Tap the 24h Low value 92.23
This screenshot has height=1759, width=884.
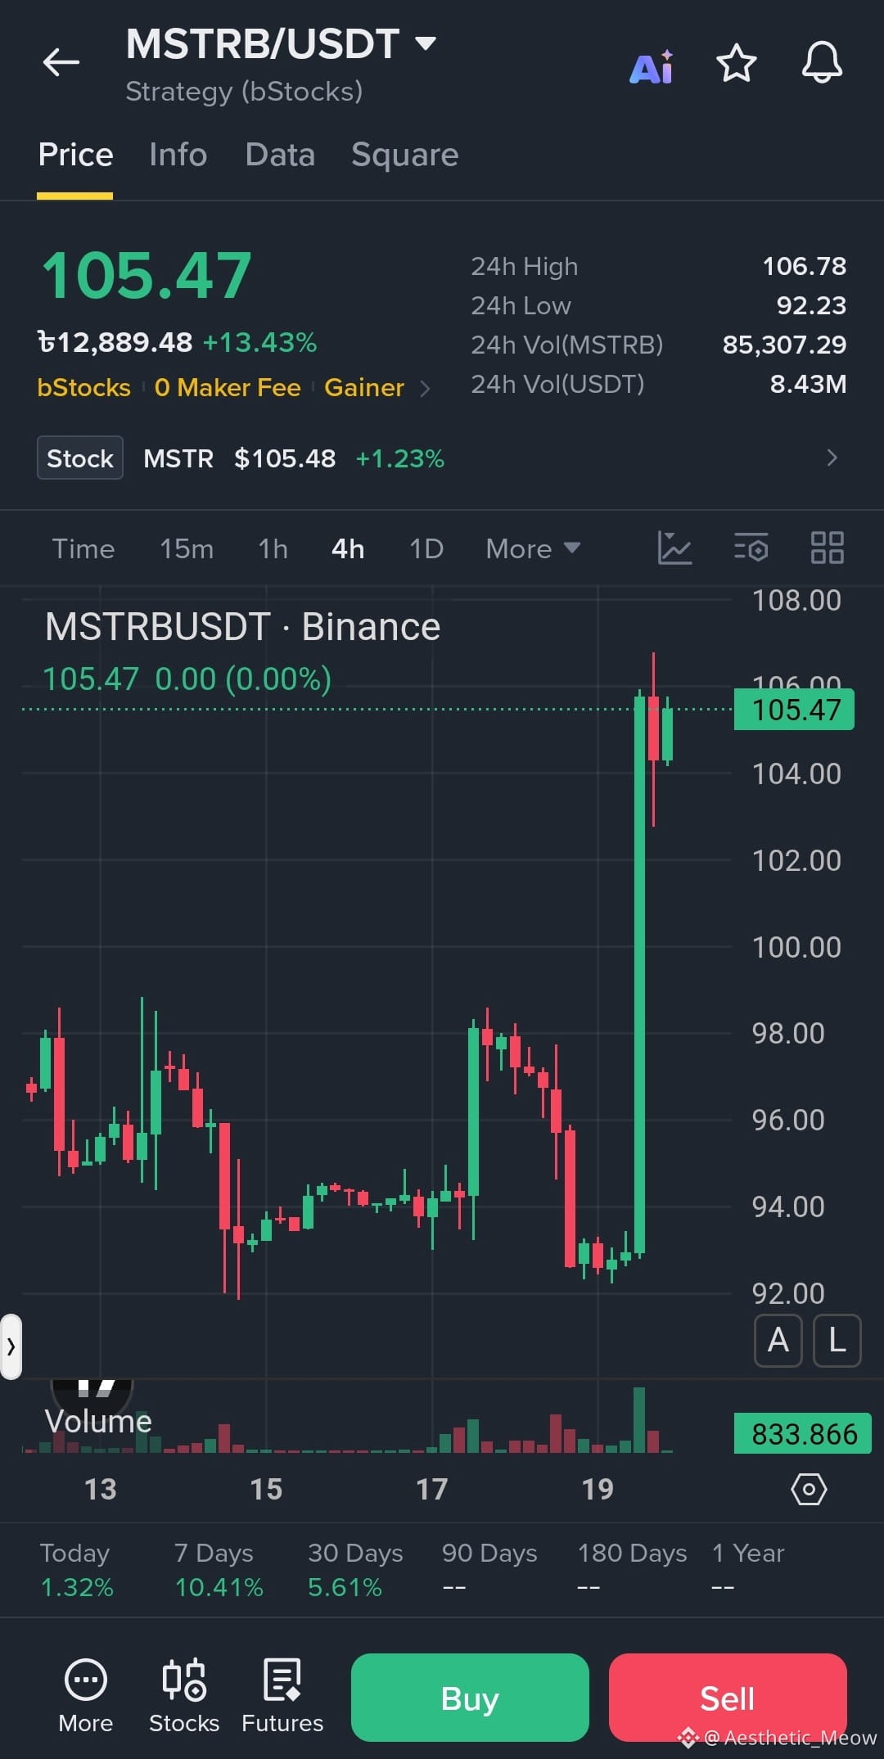[x=811, y=305]
